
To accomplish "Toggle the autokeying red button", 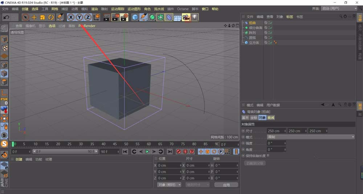I will 185,152.
